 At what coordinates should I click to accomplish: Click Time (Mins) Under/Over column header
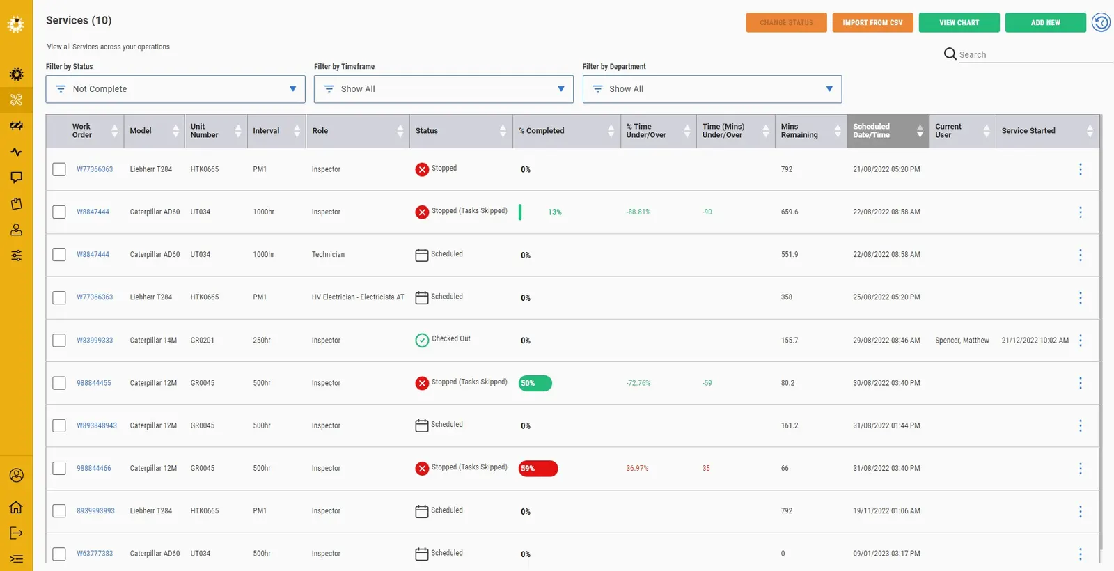coord(736,131)
